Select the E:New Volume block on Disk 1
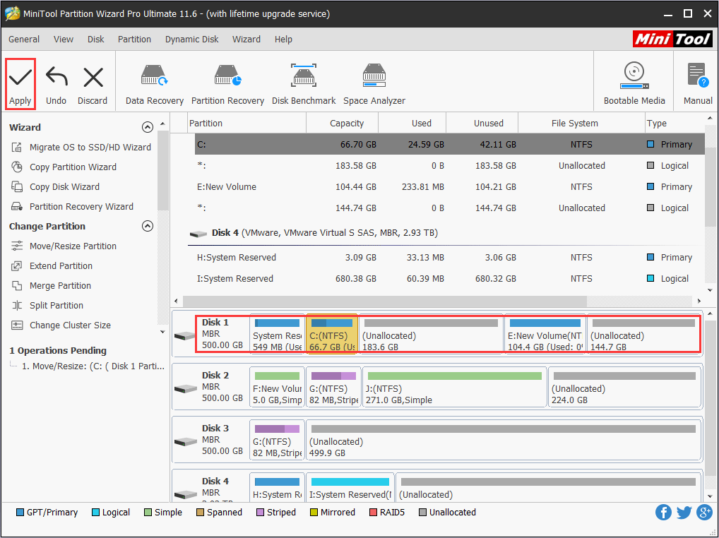Image resolution: width=719 pixels, height=538 pixels. [x=545, y=335]
